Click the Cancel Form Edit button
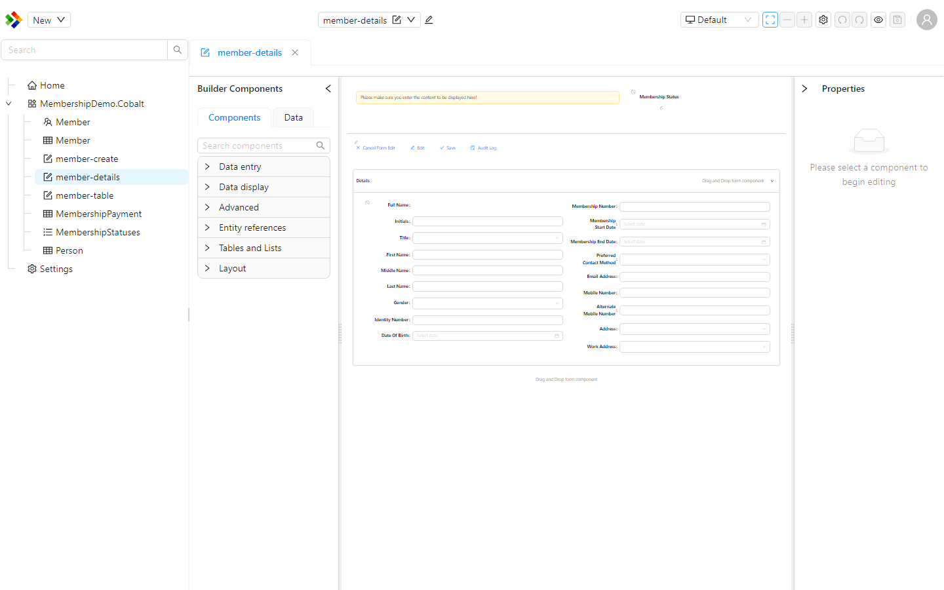This screenshot has width=944, height=590. tap(376, 148)
